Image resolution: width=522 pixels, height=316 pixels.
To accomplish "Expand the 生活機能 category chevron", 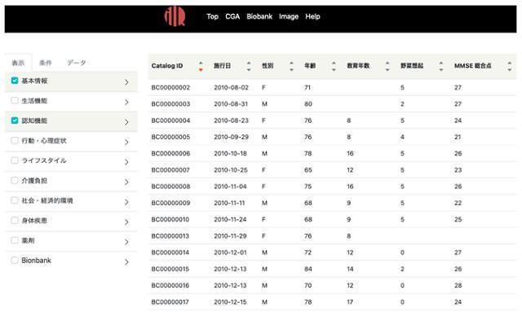I will pyautogui.click(x=126, y=102).
